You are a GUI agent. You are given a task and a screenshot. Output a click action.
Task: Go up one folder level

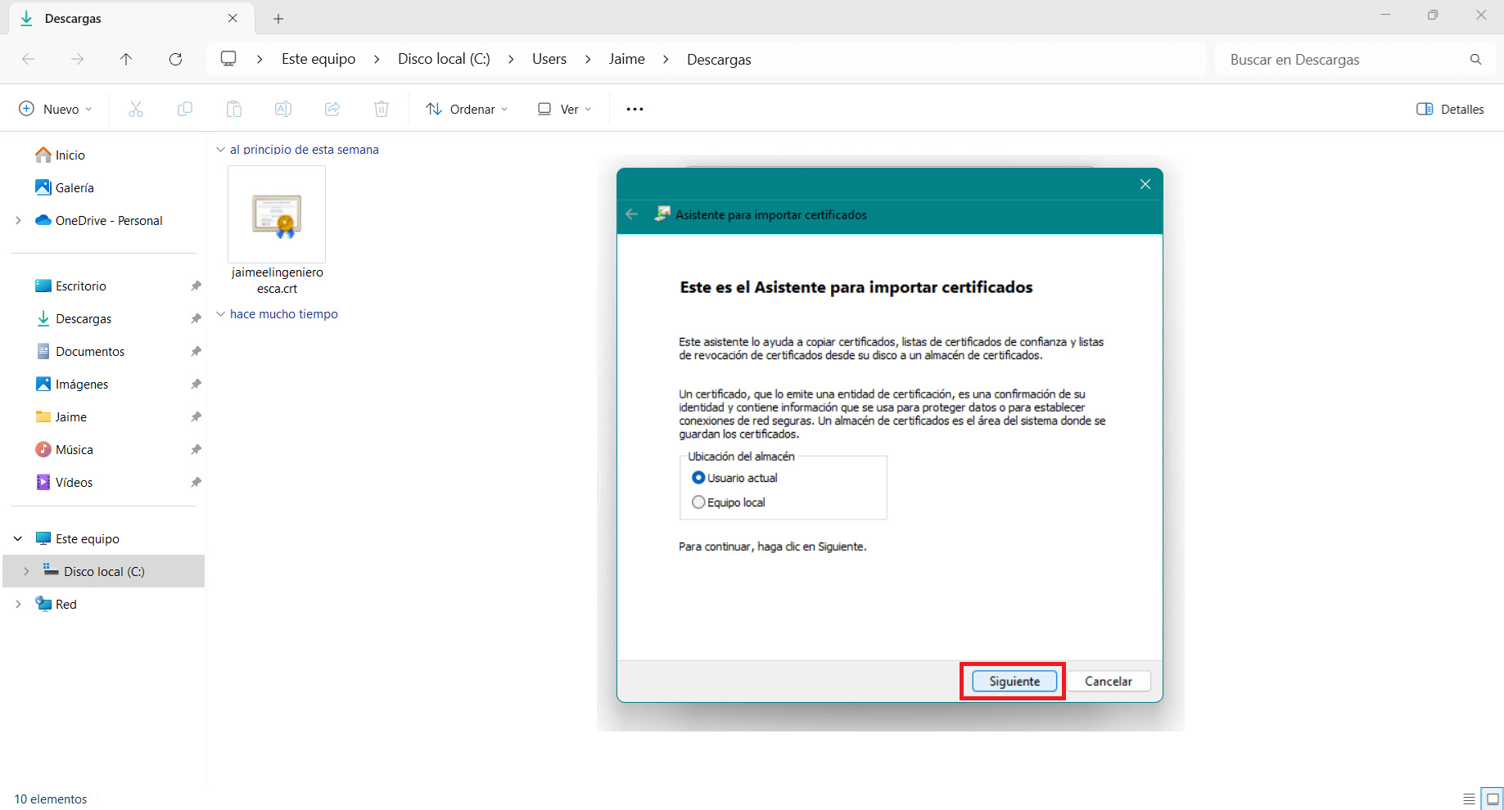click(126, 59)
